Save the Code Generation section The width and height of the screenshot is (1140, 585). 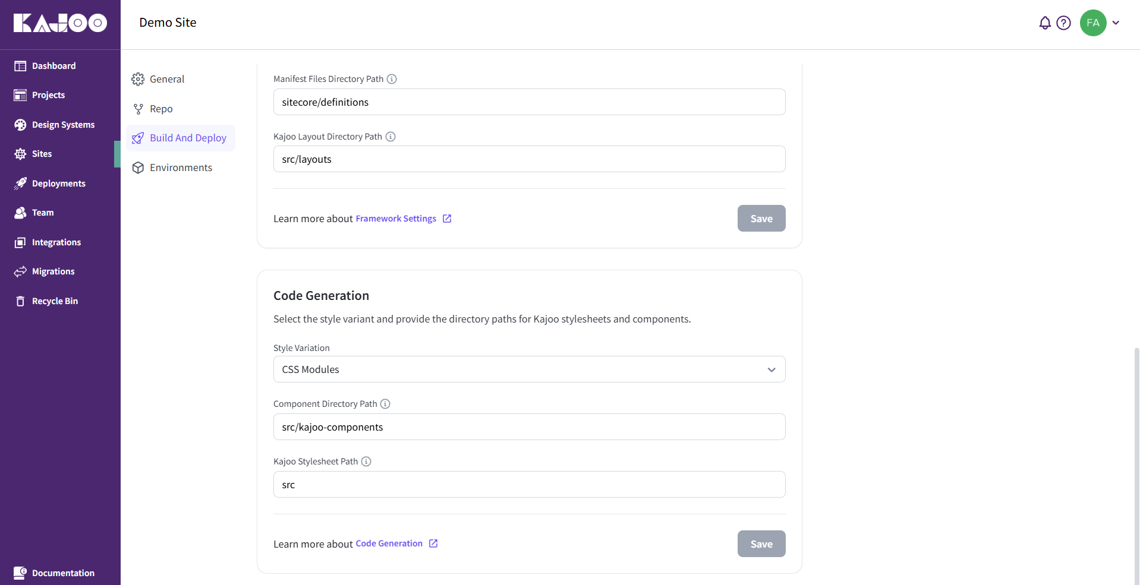761,544
